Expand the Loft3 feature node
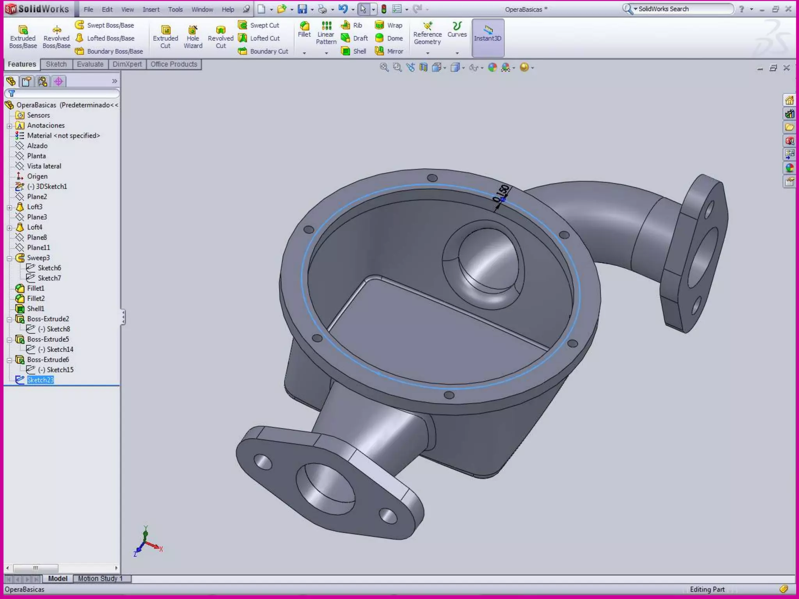799x599 pixels. [x=9, y=207]
